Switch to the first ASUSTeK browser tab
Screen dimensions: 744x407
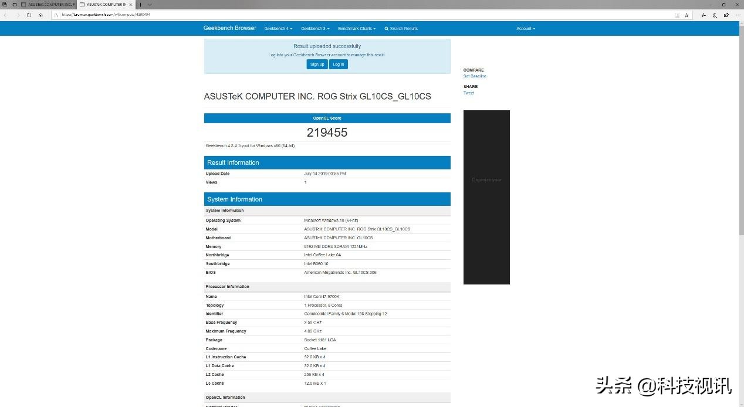[50, 4]
